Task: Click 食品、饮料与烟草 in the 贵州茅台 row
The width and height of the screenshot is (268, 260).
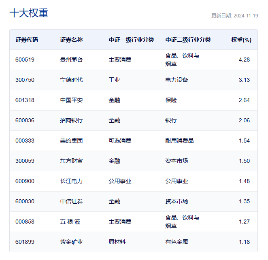Action: click(x=182, y=60)
